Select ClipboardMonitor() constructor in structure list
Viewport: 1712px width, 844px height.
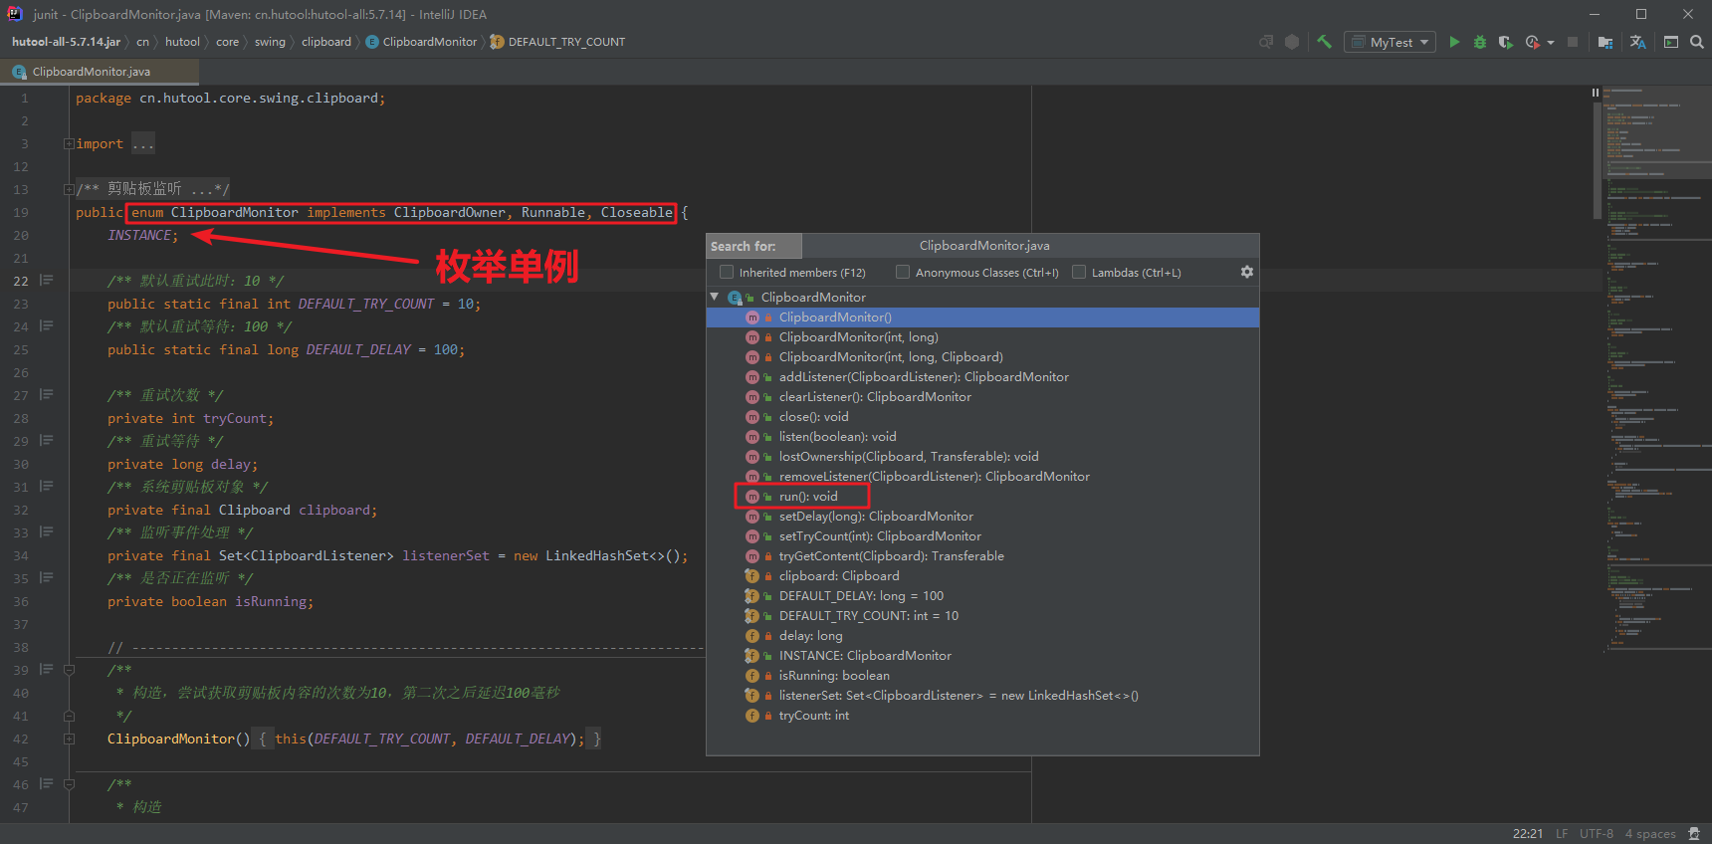[x=982, y=316]
